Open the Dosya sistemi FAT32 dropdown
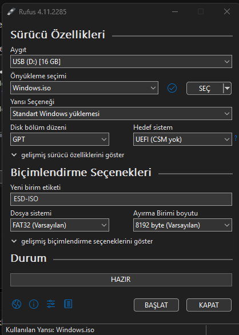 coord(59,225)
